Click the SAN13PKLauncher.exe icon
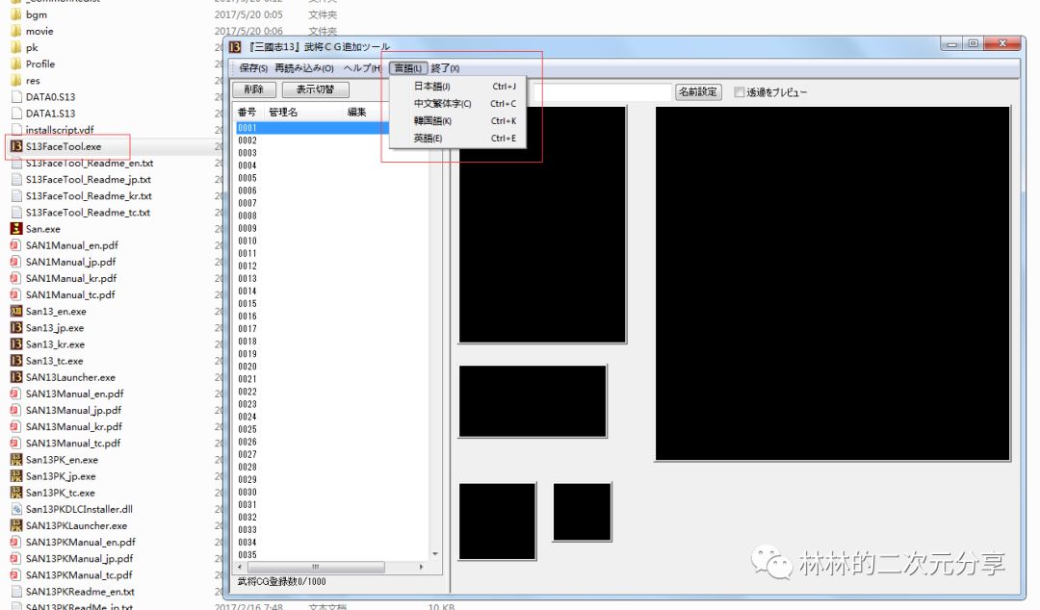The image size is (1040, 610). [16, 525]
